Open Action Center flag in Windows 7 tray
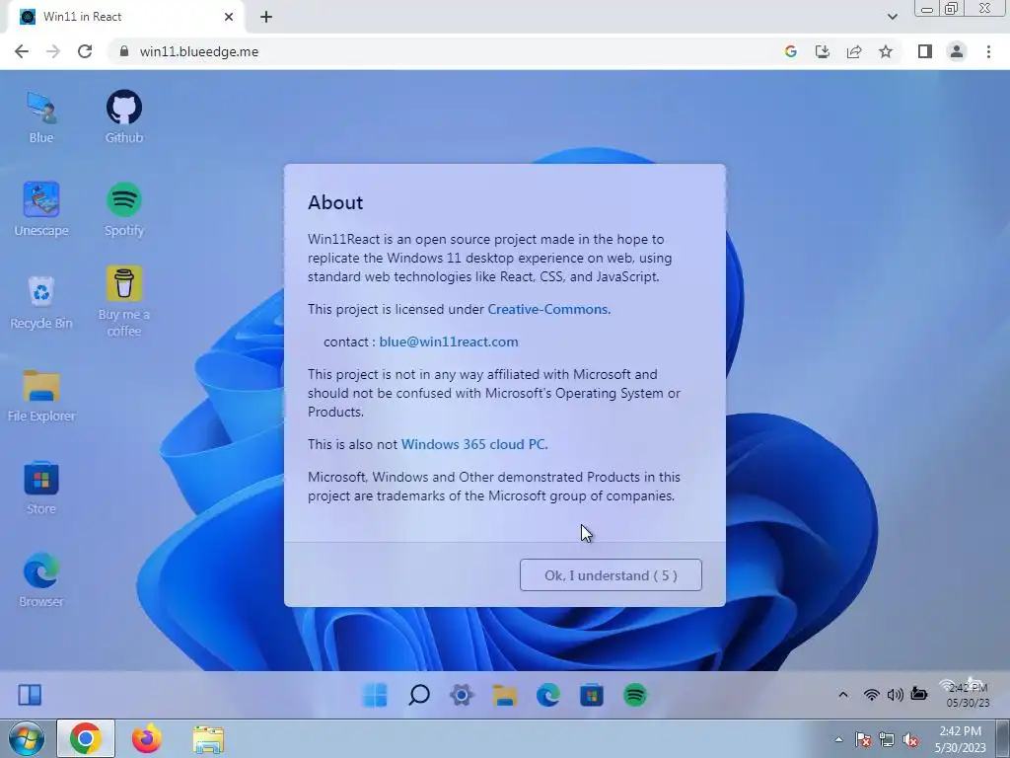Image resolution: width=1010 pixels, height=758 pixels. pyautogui.click(x=863, y=739)
